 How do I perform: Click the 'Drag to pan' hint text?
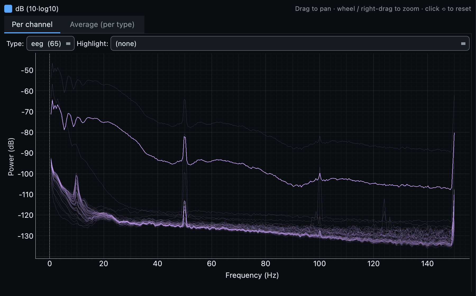[313, 9]
